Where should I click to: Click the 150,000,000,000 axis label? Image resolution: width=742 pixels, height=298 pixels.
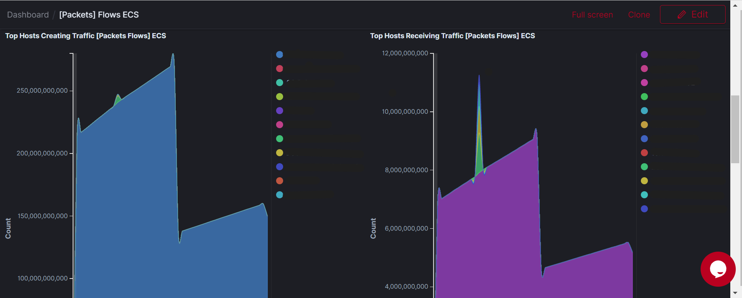43,216
